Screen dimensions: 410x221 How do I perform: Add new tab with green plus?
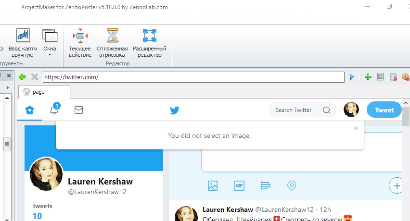click(368, 77)
